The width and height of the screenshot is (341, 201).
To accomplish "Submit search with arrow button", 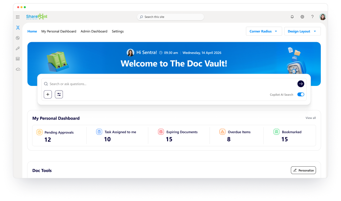I will (x=301, y=84).
